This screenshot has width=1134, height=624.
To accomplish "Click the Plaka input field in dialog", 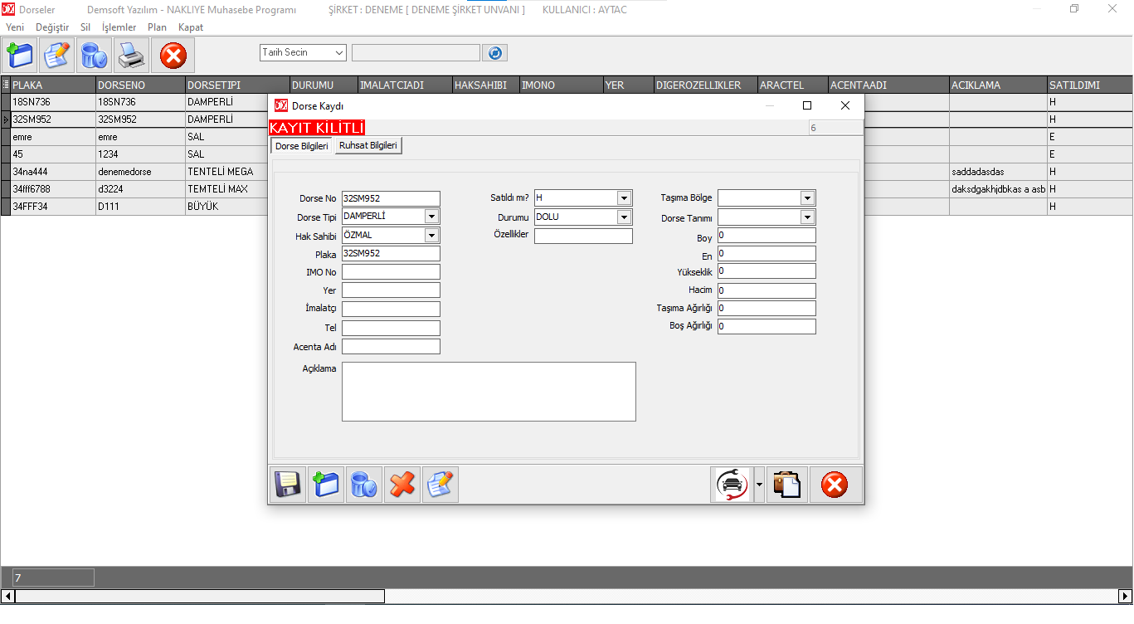I will 391,254.
